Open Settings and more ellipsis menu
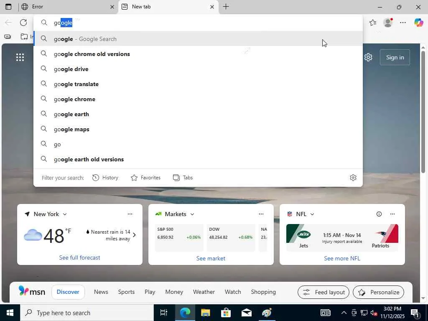Image resolution: width=428 pixels, height=321 pixels. click(x=403, y=23)
